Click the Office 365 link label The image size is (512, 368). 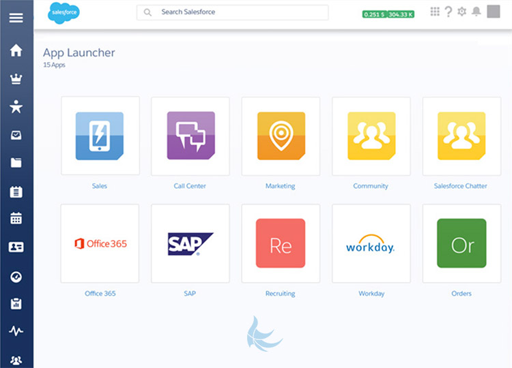(x=100, y=293)
